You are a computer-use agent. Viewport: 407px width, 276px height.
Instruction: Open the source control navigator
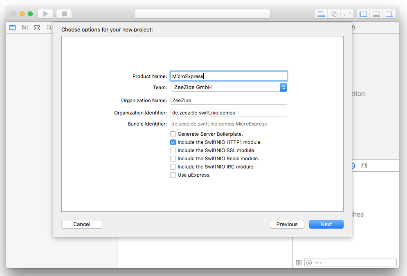[25, 27]
